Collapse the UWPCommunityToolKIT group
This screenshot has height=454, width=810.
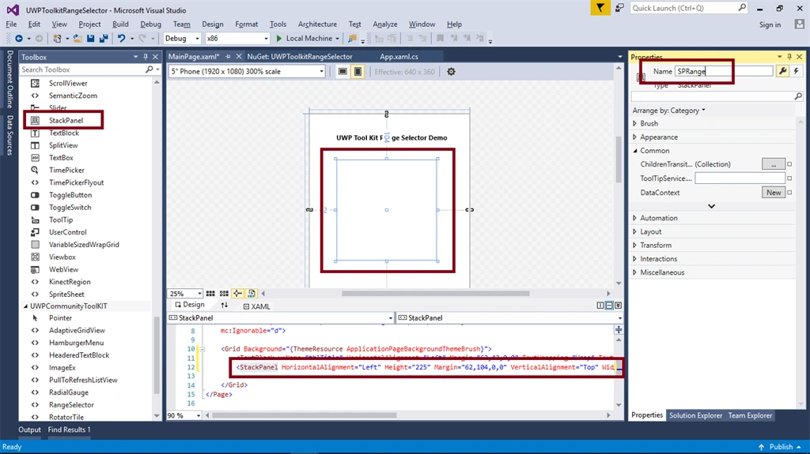(x=25, y=306)
